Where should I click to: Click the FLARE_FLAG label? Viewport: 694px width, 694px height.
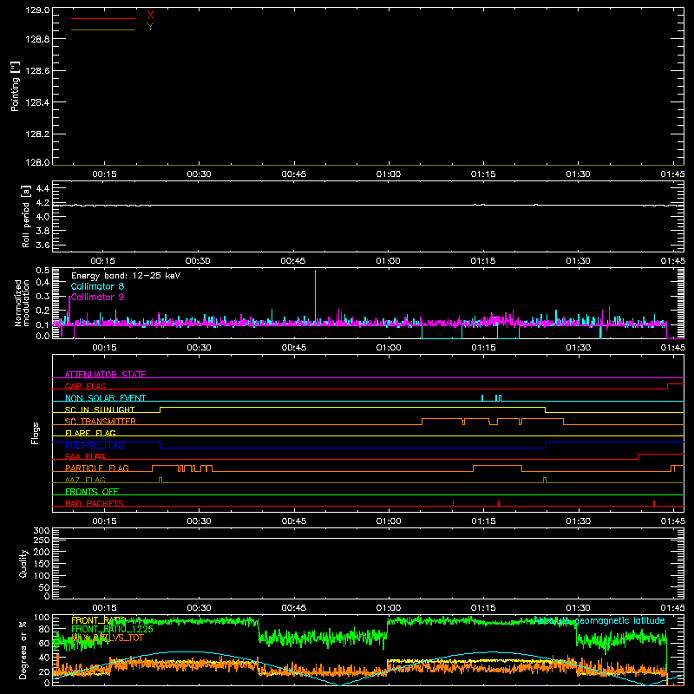pos(90,433)
